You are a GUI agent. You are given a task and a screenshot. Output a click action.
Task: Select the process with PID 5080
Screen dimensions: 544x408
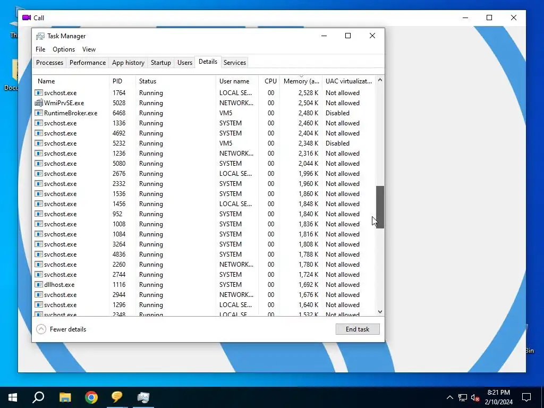(205, 164)
